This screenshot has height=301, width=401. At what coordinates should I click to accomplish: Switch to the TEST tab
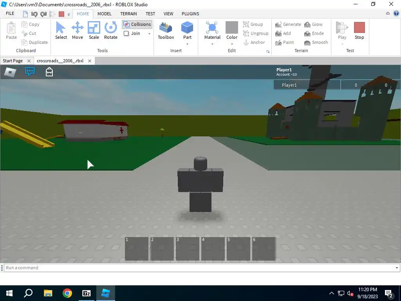click(x=150, y=14)
